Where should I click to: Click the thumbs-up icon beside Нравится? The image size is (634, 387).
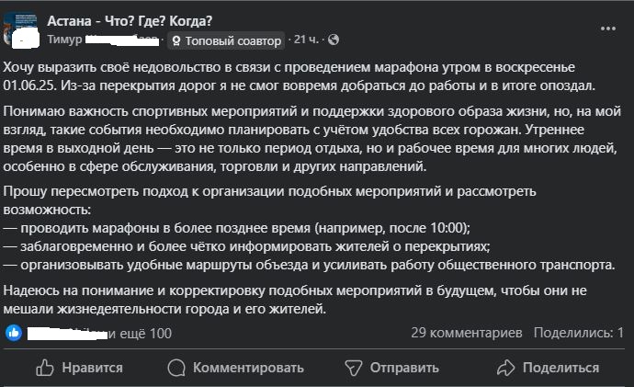(x=45, y=367)
